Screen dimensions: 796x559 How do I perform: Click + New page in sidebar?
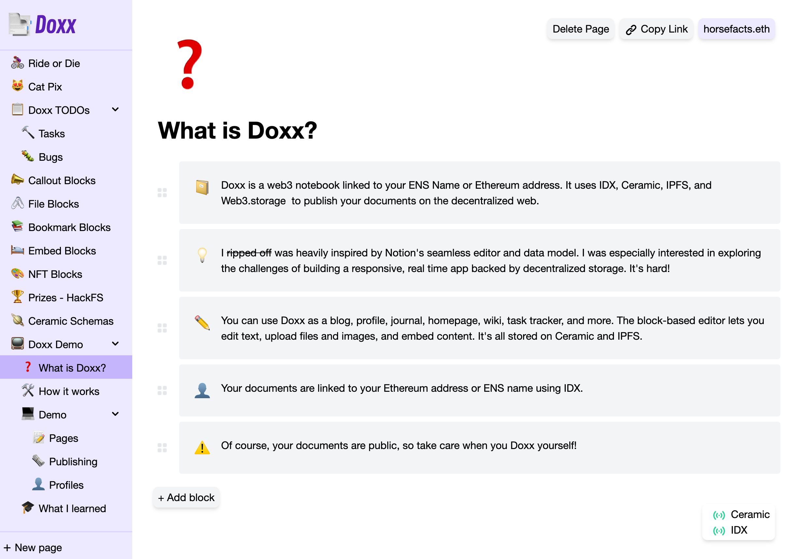(x=33, y=548)
